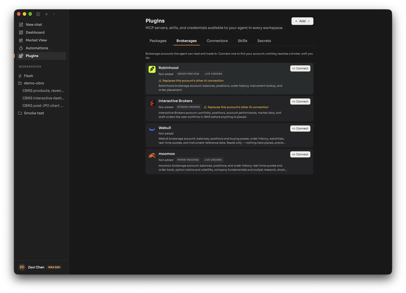Click the Robinhood feather logo
Screen dimensions: 406x293
coord(152,69)
